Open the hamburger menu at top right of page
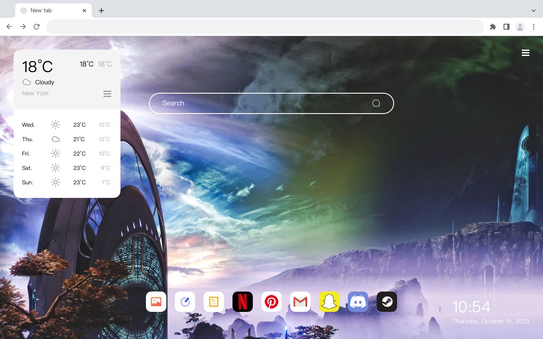Image resolution: width=543 pixels, height=339 pixels. pyautogui.click(x=526, y=53)
